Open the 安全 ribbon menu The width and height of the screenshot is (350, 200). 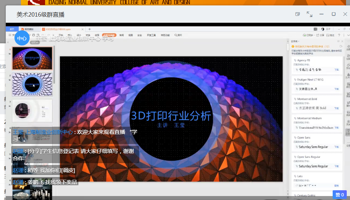(139, 35)
